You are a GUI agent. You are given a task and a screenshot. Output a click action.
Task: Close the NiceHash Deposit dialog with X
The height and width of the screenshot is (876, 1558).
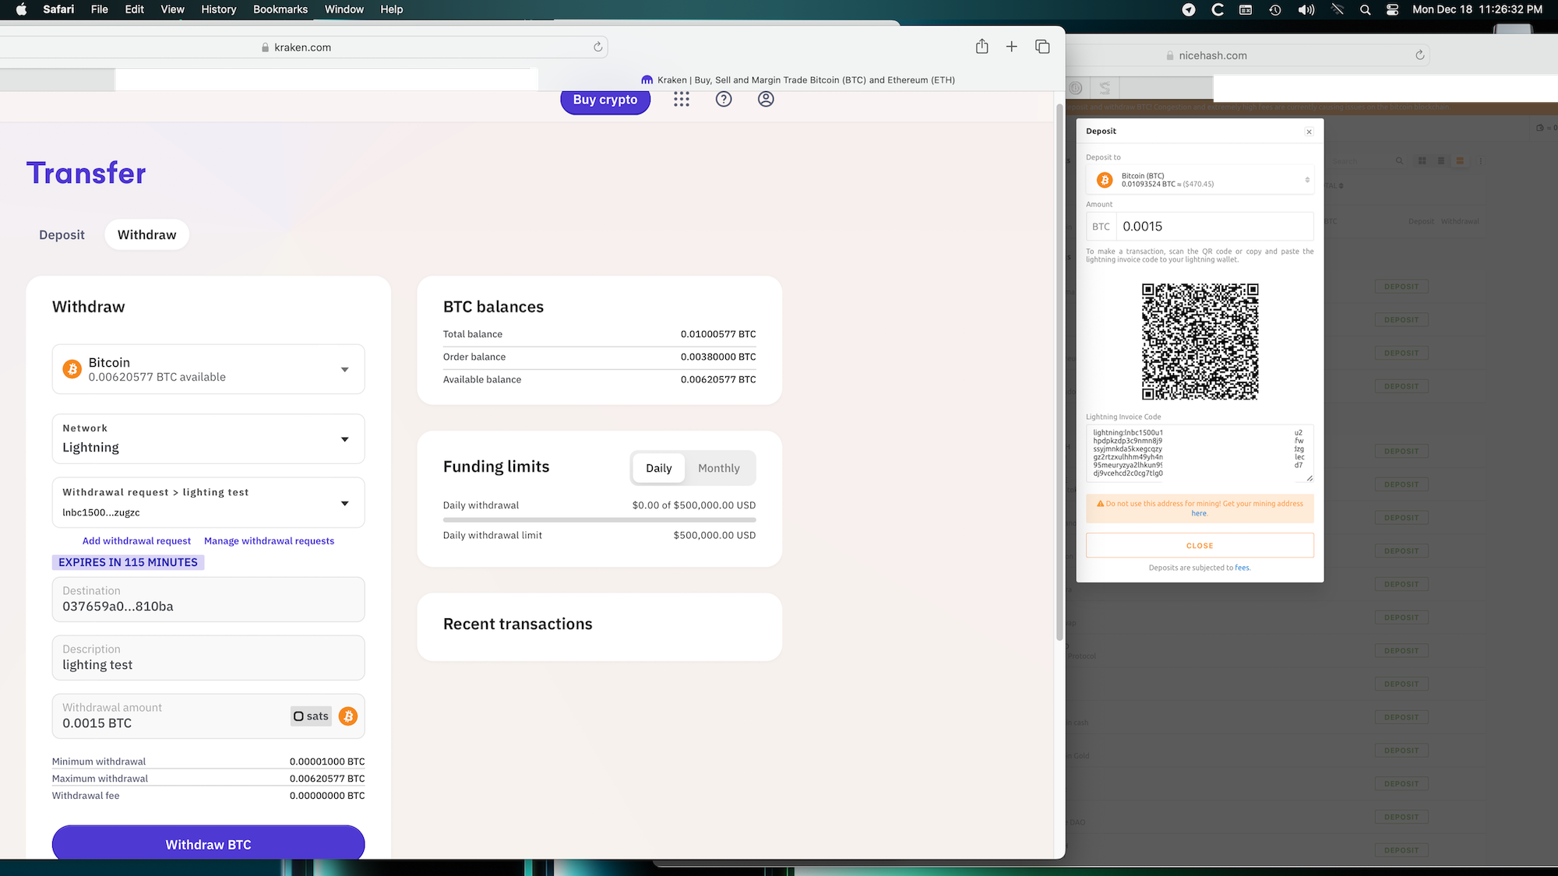click(x=1309, y=132)
